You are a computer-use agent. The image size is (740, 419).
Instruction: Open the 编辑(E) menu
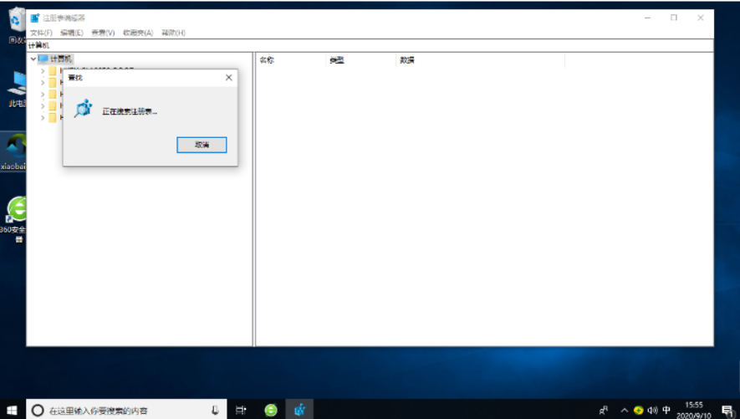pyautogui.click(x=71, y=33)
